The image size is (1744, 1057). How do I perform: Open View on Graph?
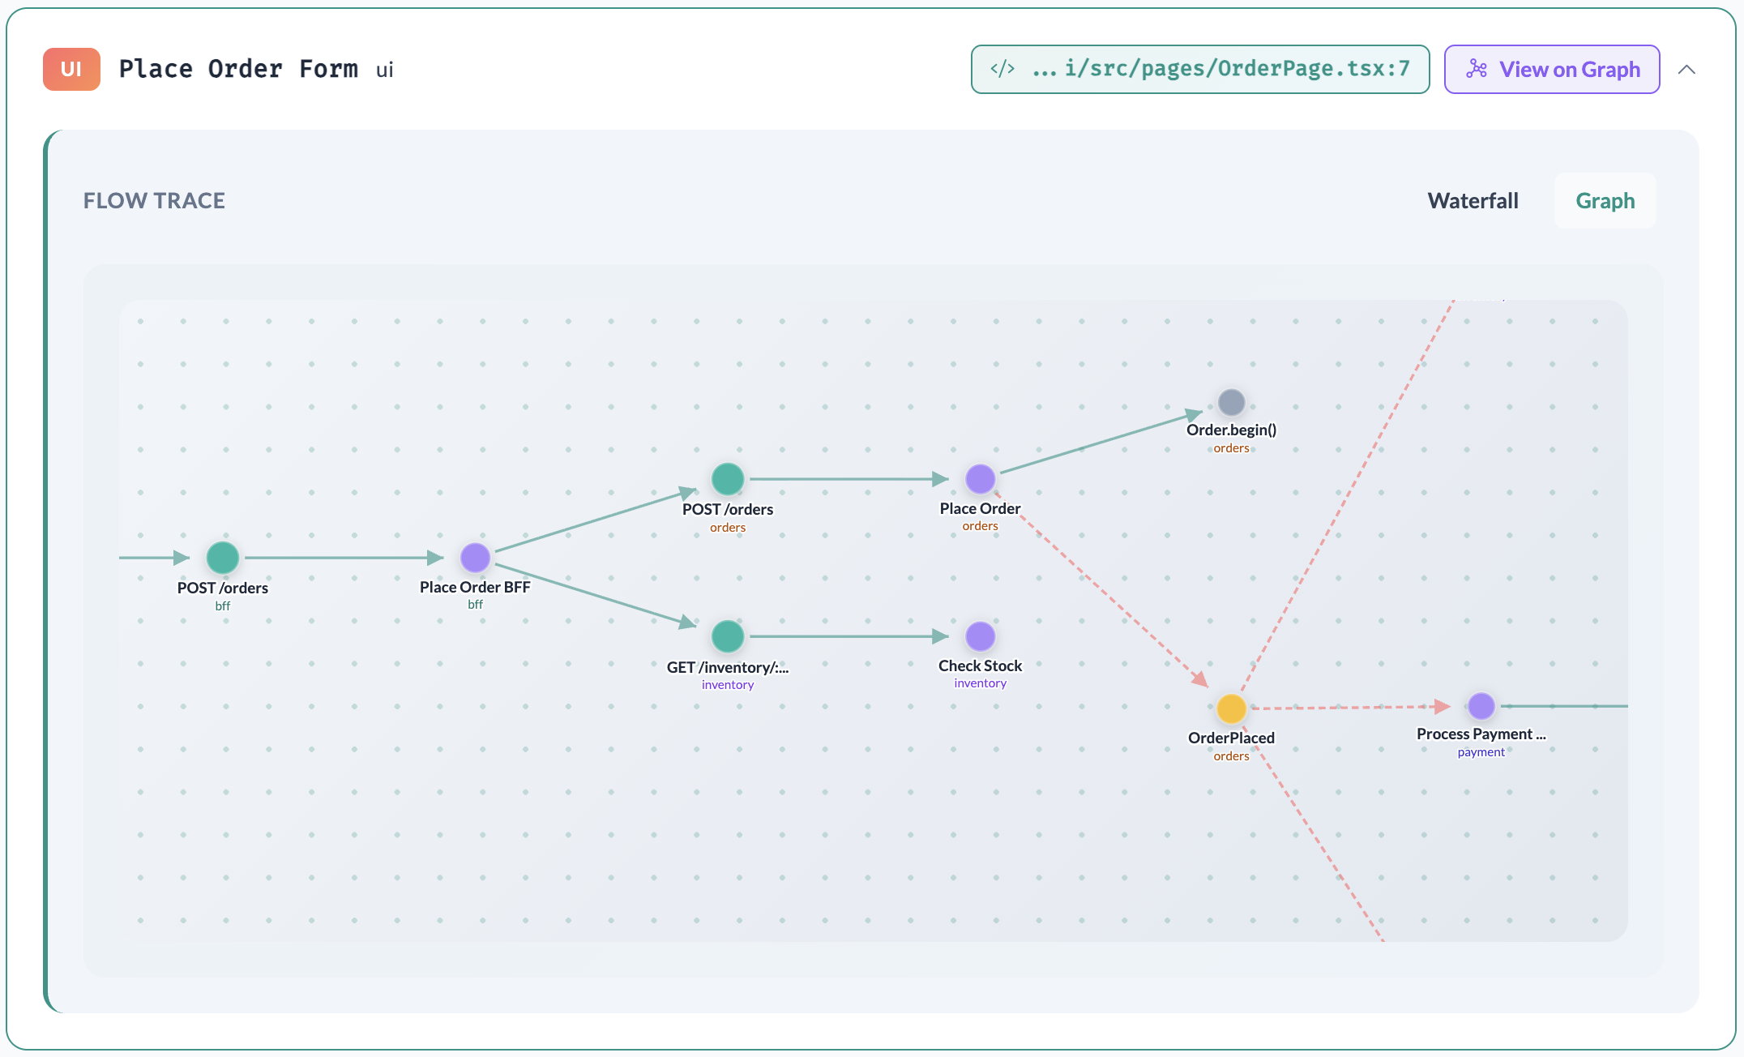coord(1550,69)
